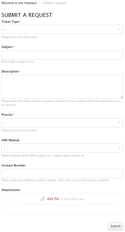Open the iMIS Module dropdown
Screen dimensions: 125x232
click(x=62, y=148)
